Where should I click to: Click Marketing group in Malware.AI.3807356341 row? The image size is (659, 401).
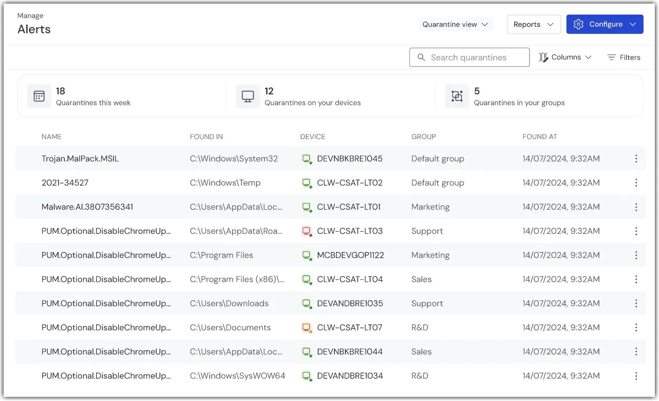(x=430, y=207)
